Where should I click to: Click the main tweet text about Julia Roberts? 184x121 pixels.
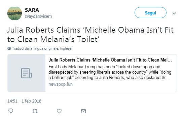pos(90,35)
